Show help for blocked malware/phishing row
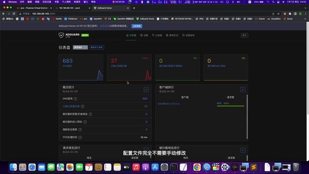 tap(90, 114)
